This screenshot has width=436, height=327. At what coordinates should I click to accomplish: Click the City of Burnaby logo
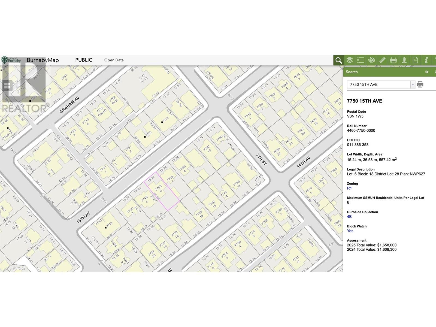[x=11, y=60]
